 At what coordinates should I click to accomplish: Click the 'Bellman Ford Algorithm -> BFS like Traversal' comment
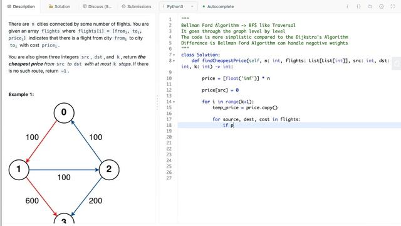[x=238, y=25]
